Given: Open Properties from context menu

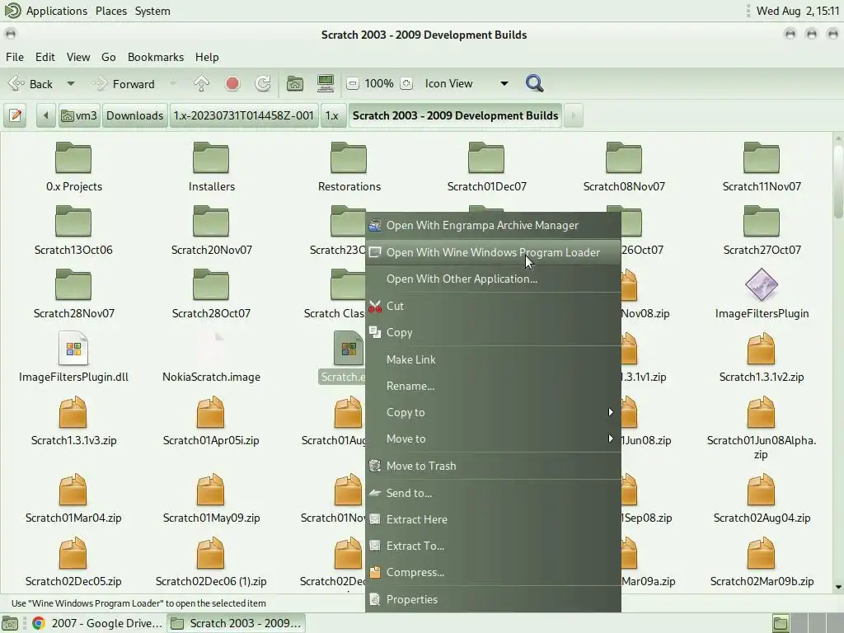Looking at the screenshot, I should point(493,599).
